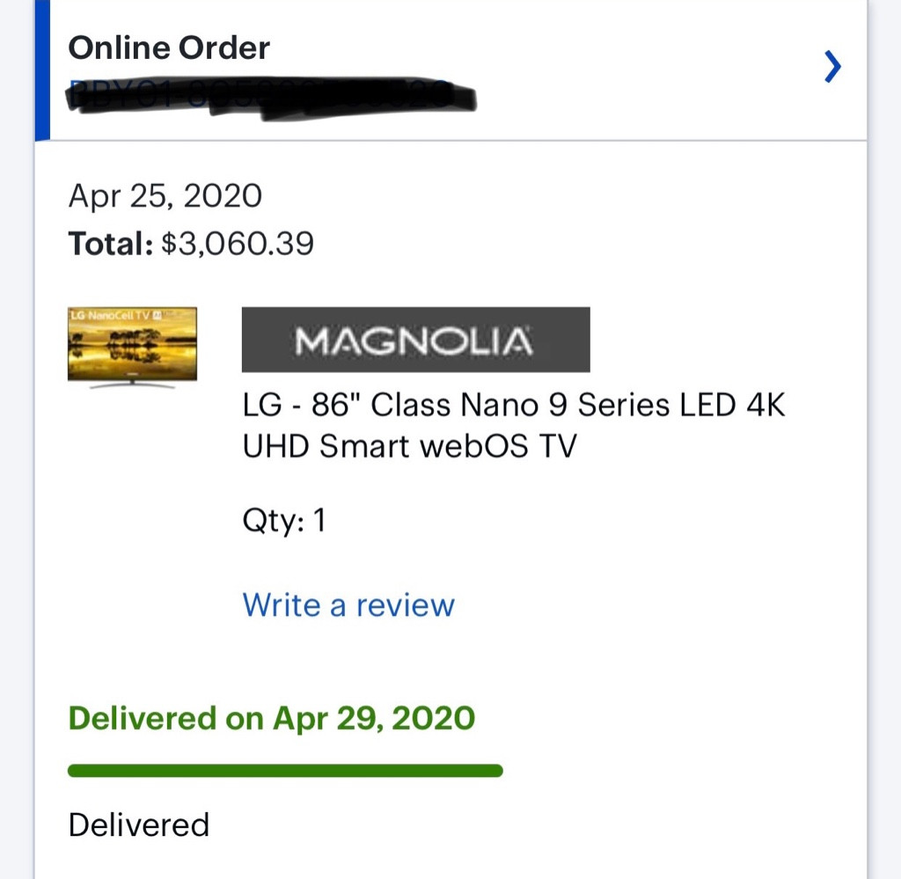Open the Online Order heading
The height and width of the screenshot is (879, 901).
click(169, 48)
